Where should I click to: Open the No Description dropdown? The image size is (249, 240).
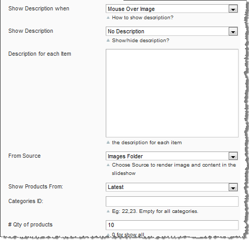(172, 31)
